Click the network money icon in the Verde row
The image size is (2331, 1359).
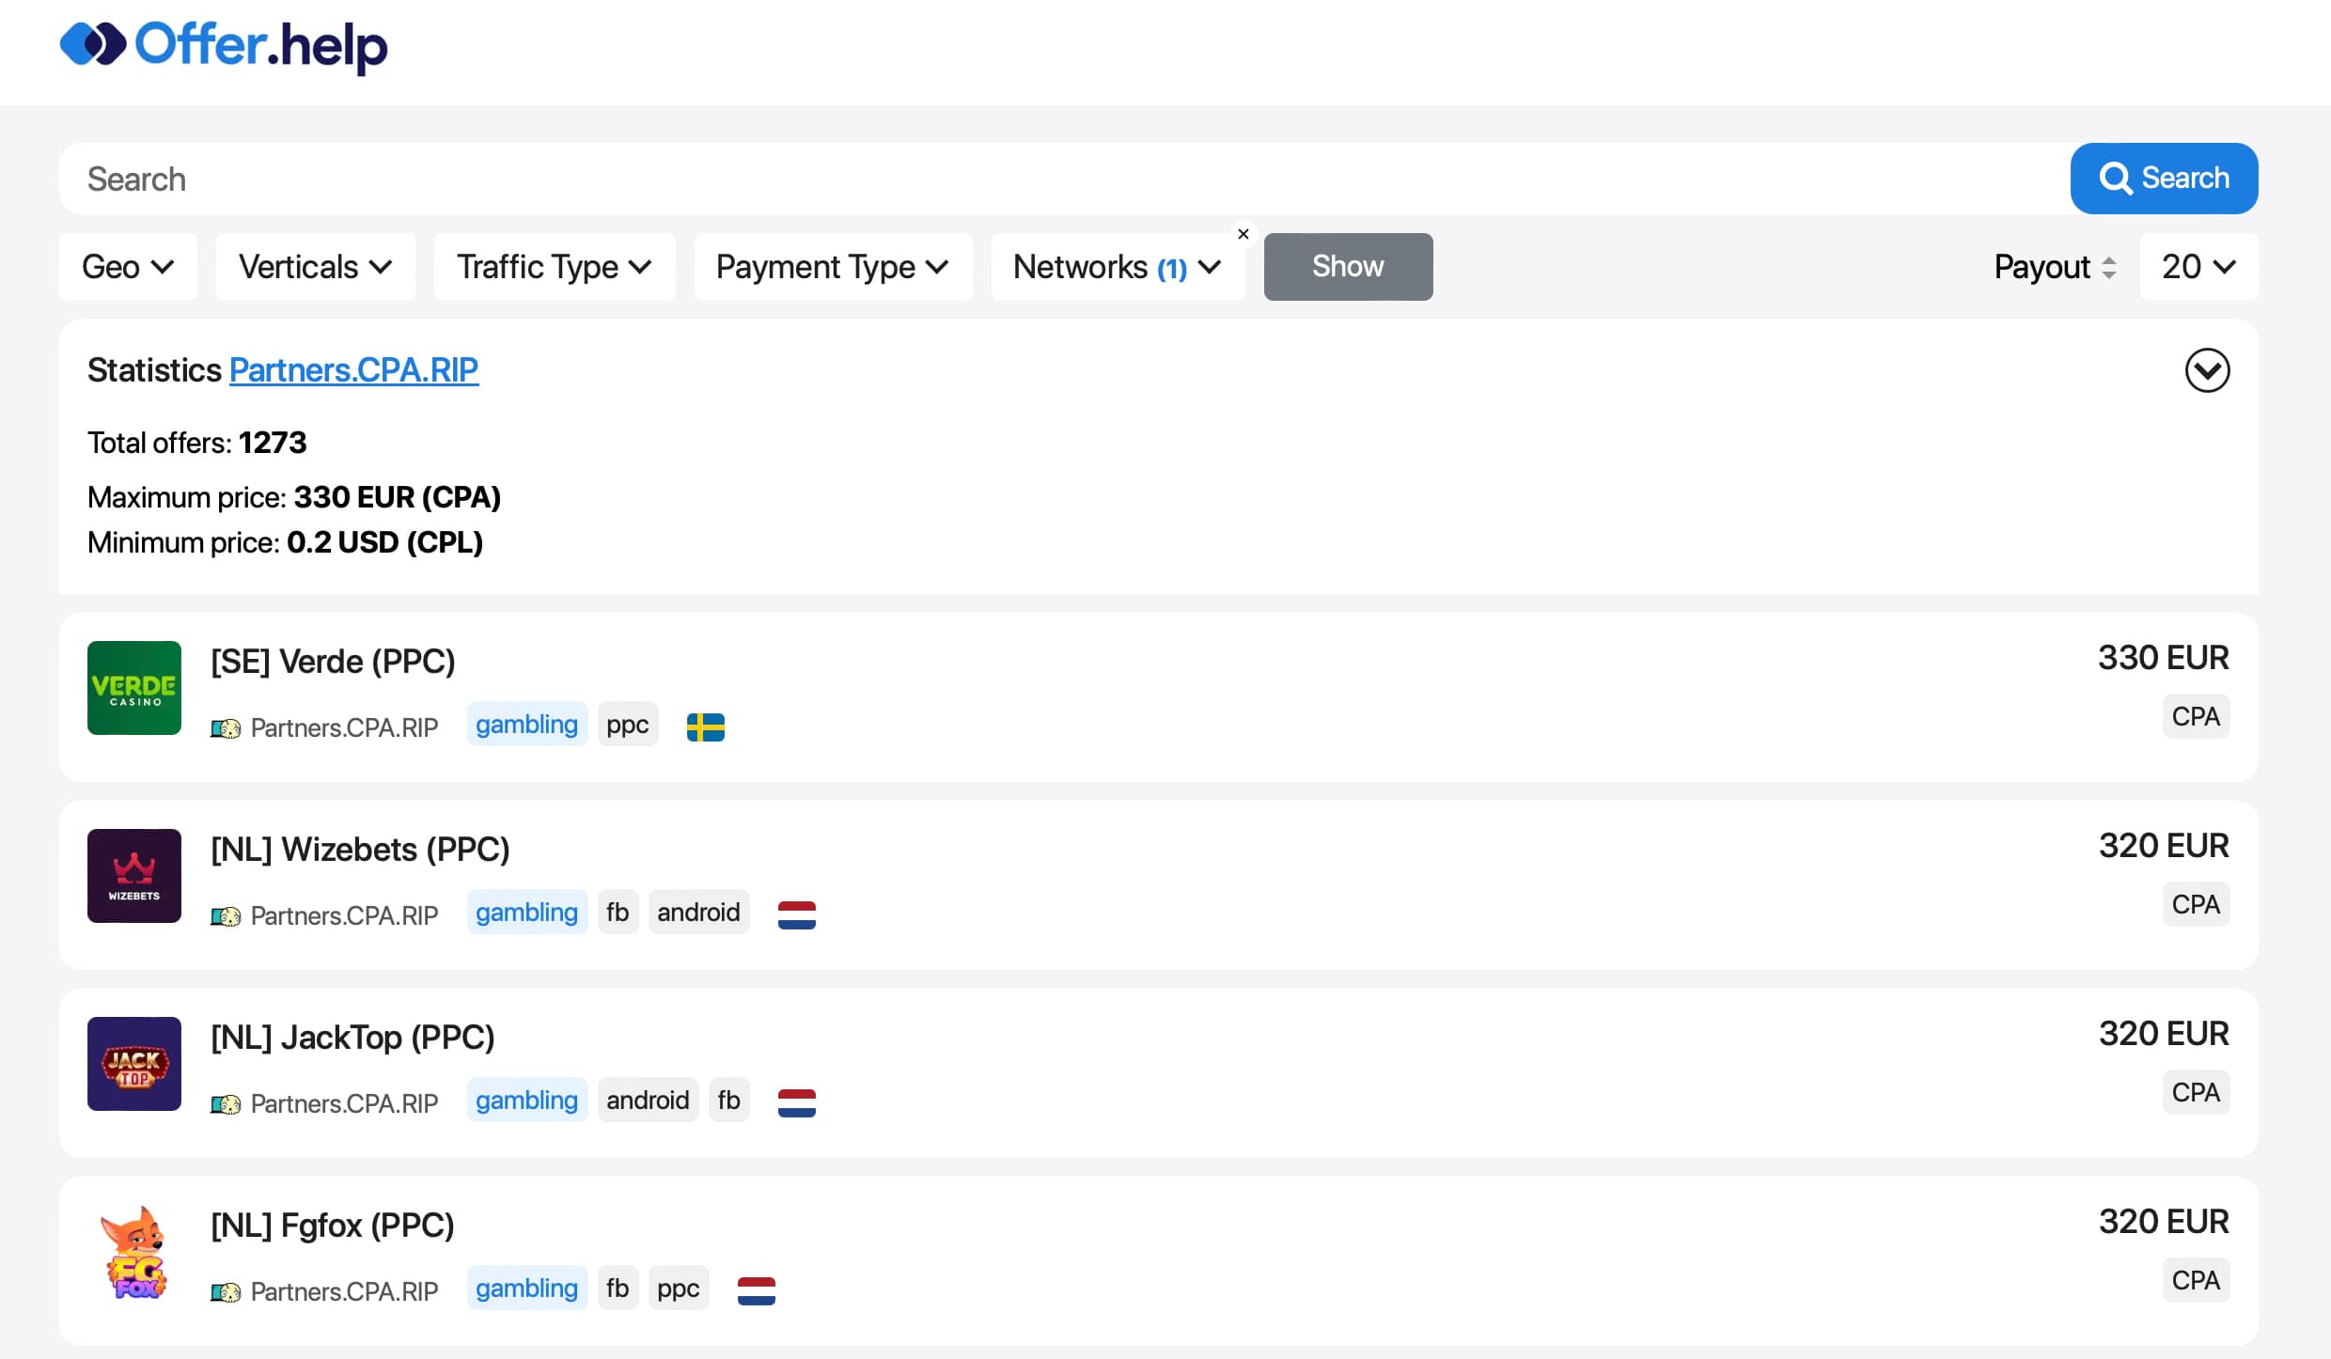point(226,728)
